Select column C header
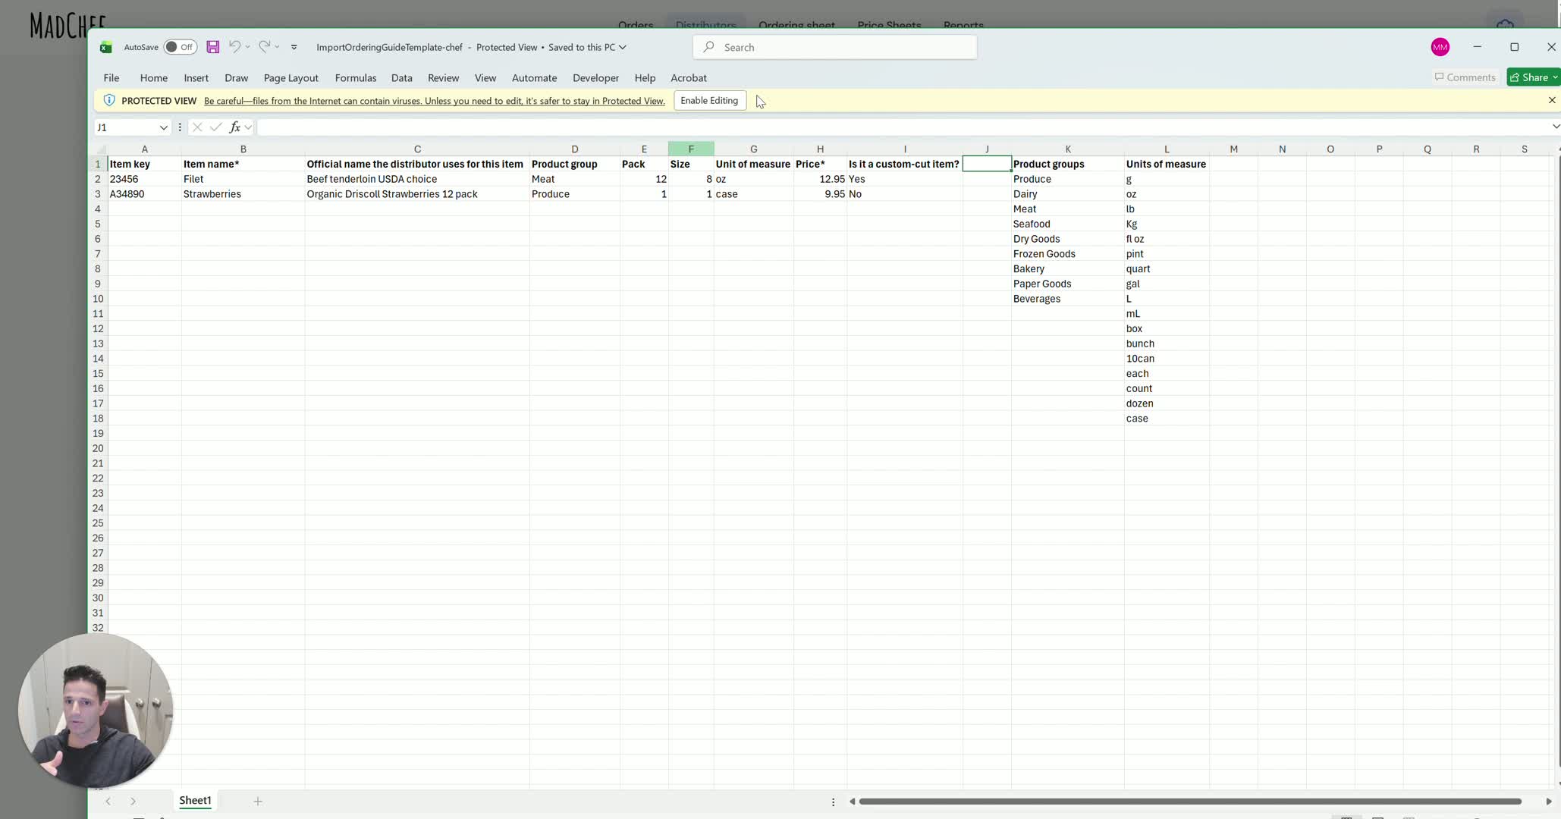The width and height of the screenshot is (1561, 819). click(417, 149)
